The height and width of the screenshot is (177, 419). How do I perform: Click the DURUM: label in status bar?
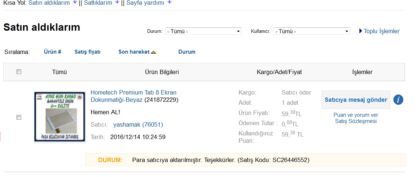click(x=110, y=160)
